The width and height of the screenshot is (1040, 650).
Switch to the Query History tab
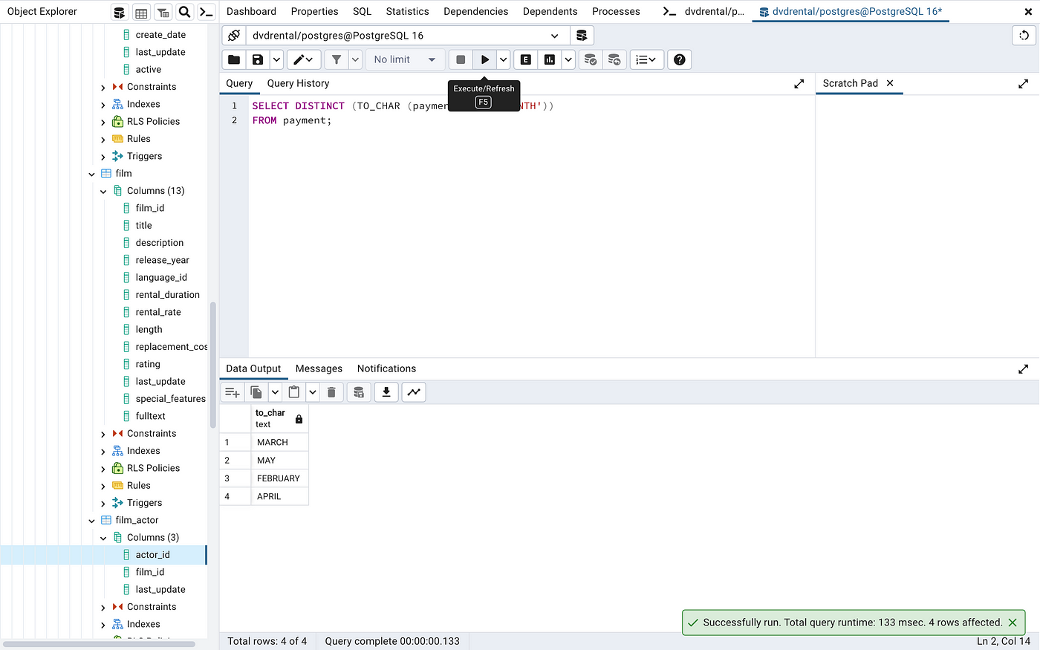pyautogui.click(x=298, y=83)
